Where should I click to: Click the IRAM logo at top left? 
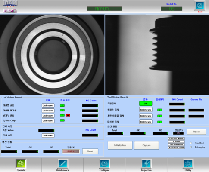[10, 3]
